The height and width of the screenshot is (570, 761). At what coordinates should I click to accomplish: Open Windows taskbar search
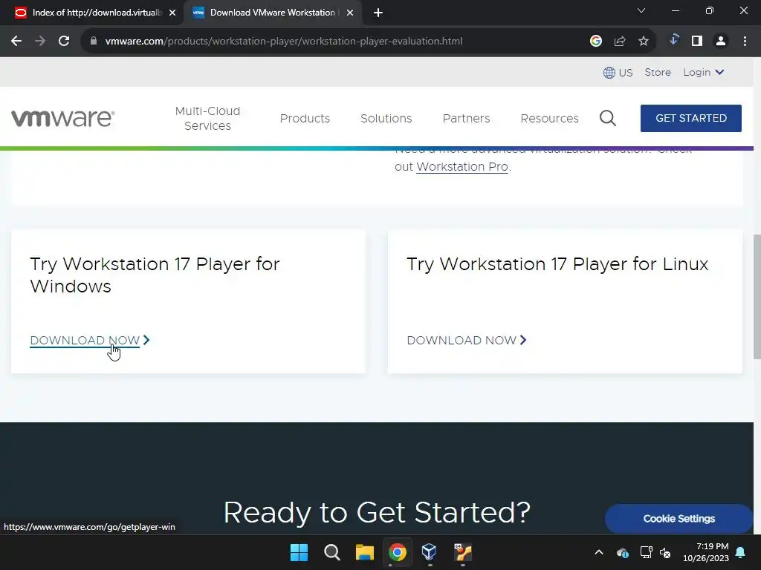(332, 552)
